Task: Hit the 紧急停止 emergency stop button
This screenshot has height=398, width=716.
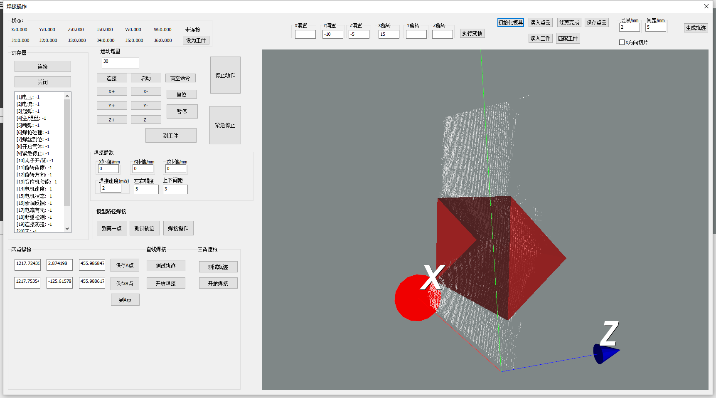Action: (225, 125)
